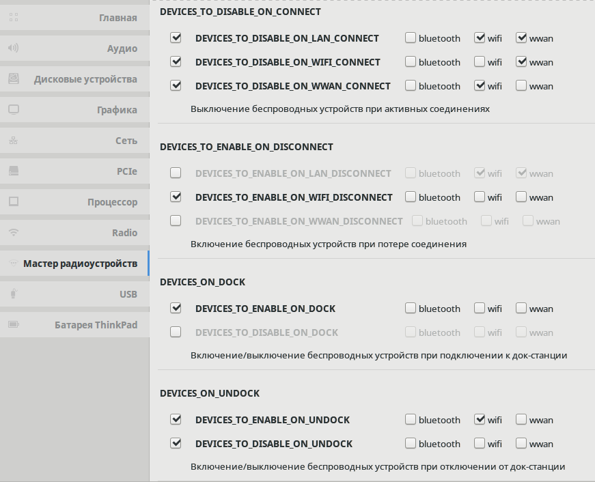Uncheck wwan for DEVICES_TO_DISABLE_ON_WIFI_CONNECT
595x482 pixels.
pos(521,62)
